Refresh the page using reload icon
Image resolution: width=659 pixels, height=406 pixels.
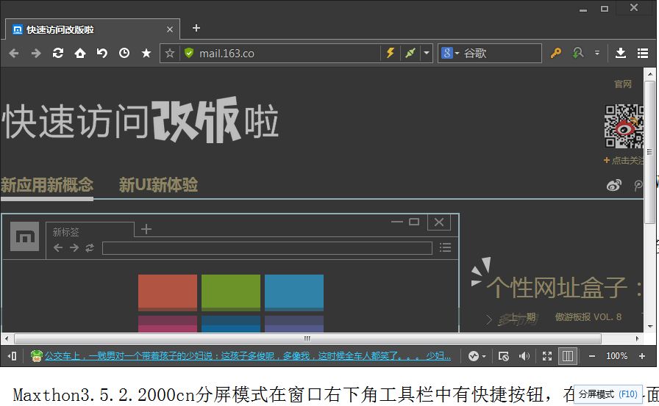coord(58,54)
